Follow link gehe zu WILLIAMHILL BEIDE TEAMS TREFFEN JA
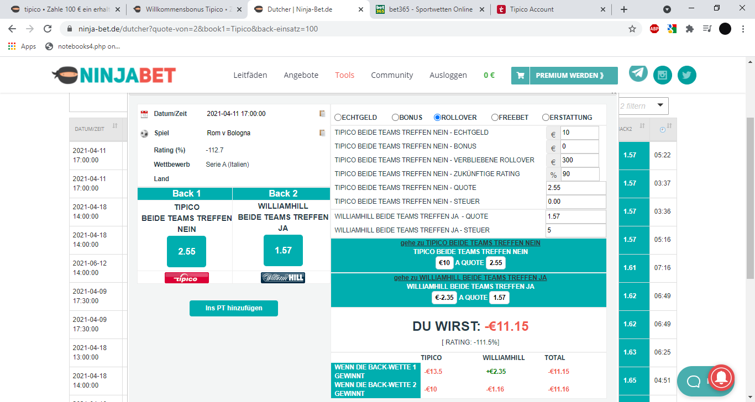This screenshot has width=755, height=402. (x=470, y=278)
